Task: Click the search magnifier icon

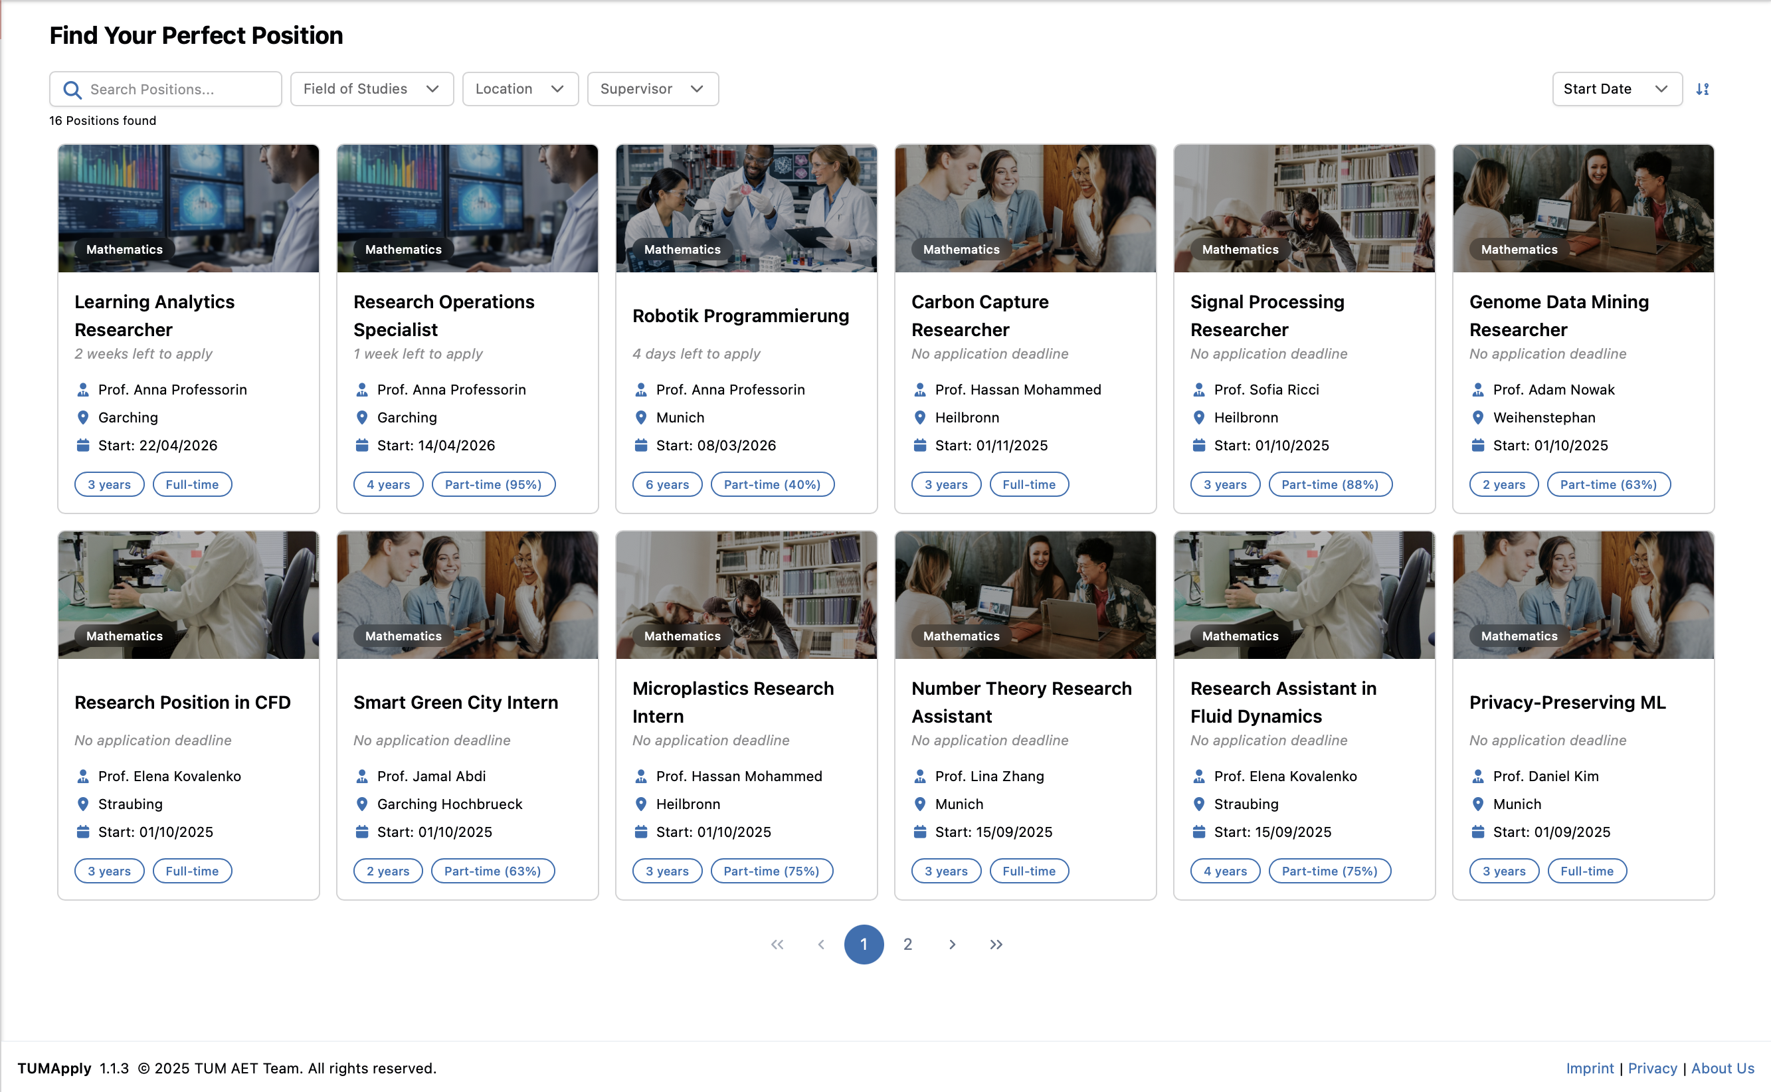Action: (x=72, y=89)
